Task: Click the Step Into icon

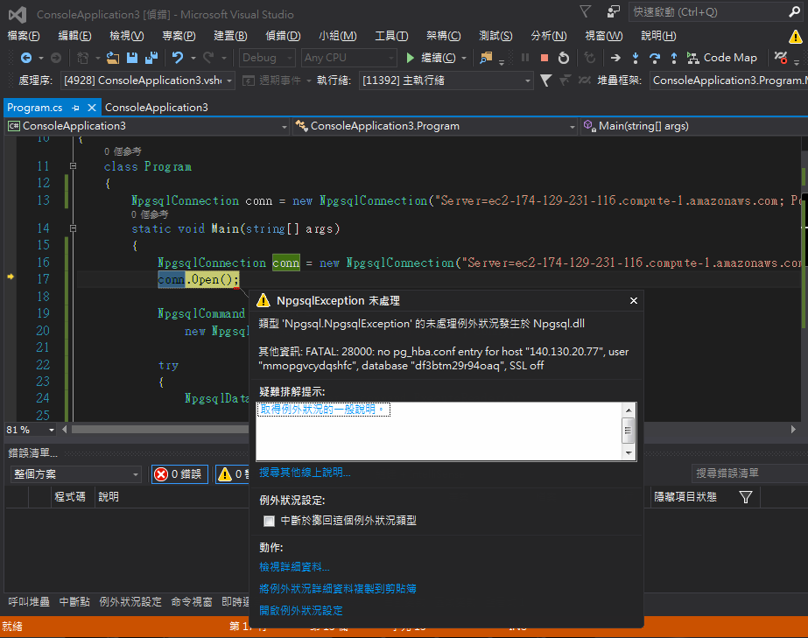Action: [636, 58]
